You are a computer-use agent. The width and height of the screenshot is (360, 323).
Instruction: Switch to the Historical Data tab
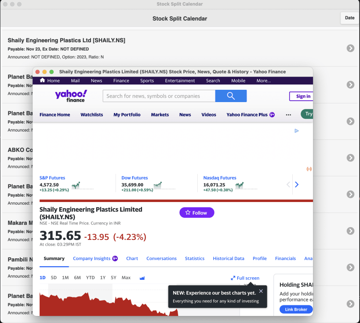[x=229, y=259]
